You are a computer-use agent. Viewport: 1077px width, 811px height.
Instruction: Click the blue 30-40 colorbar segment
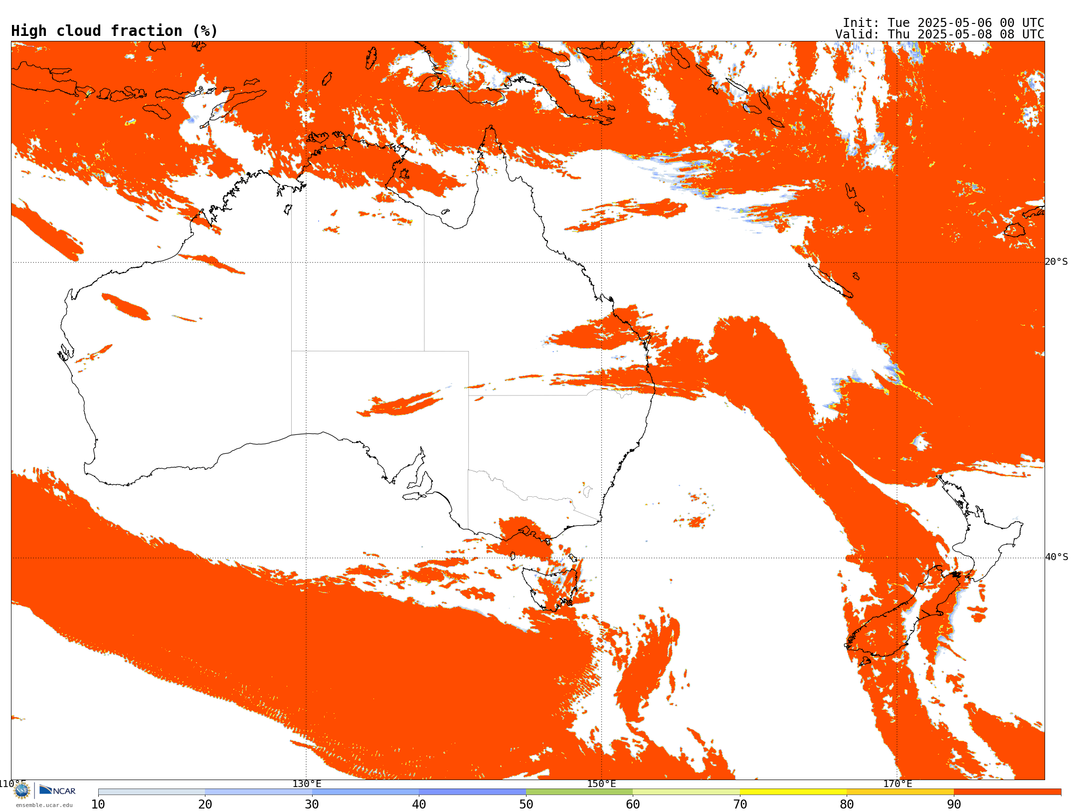[x=365, y=792]
